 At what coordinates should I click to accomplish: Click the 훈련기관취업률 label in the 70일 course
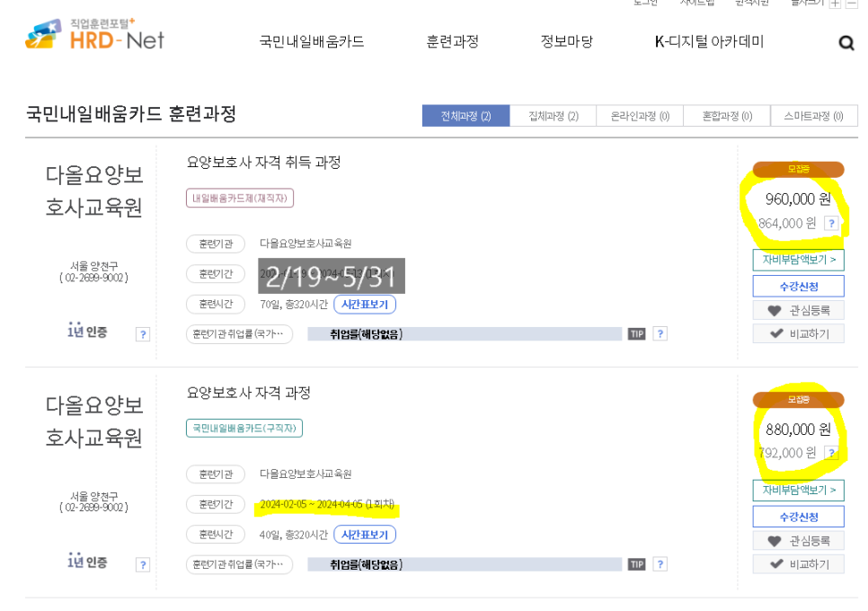pyautogui.click(x=239, y=333)
